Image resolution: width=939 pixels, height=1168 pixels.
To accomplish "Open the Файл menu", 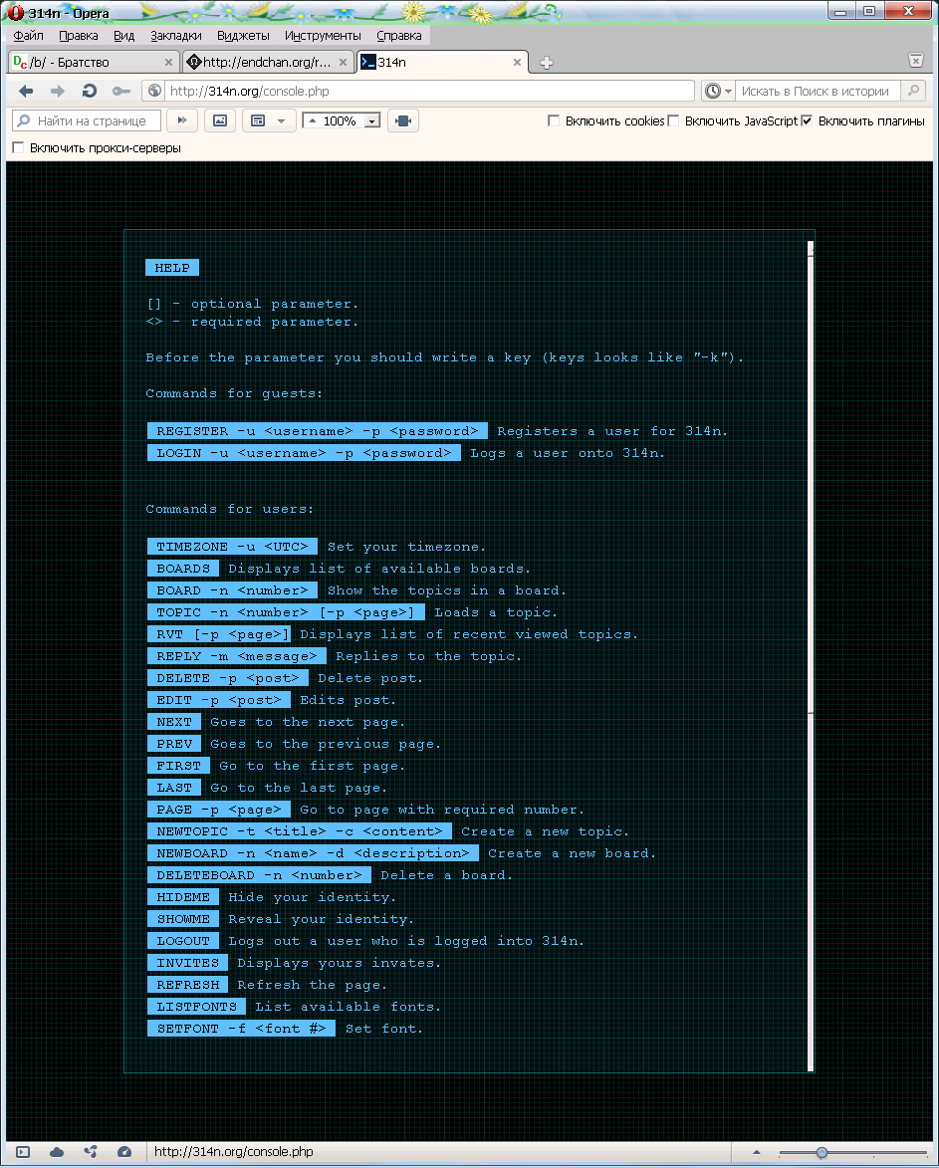I will click(28, 36).
